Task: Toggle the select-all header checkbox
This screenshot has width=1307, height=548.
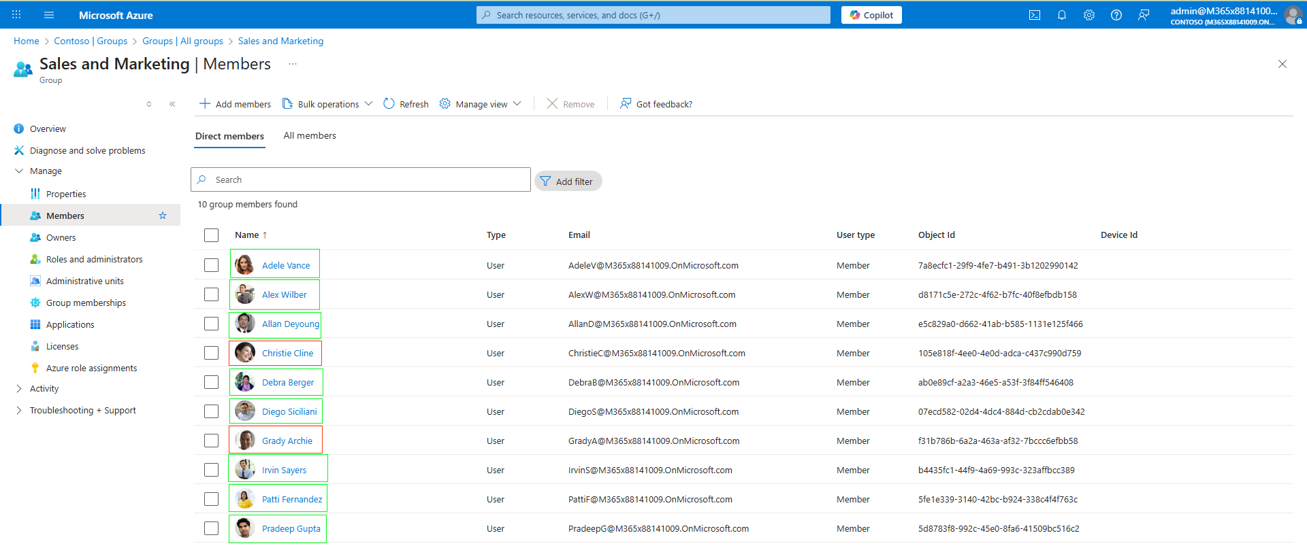Action: click(211, 235)
